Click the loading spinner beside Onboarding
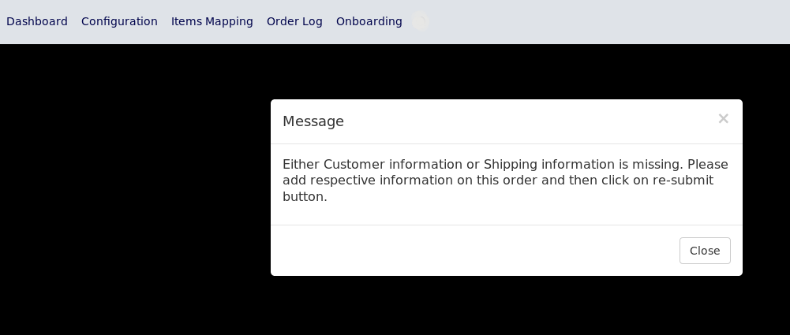The height and width of the screenshot is (335, 790). click(420, 21)
